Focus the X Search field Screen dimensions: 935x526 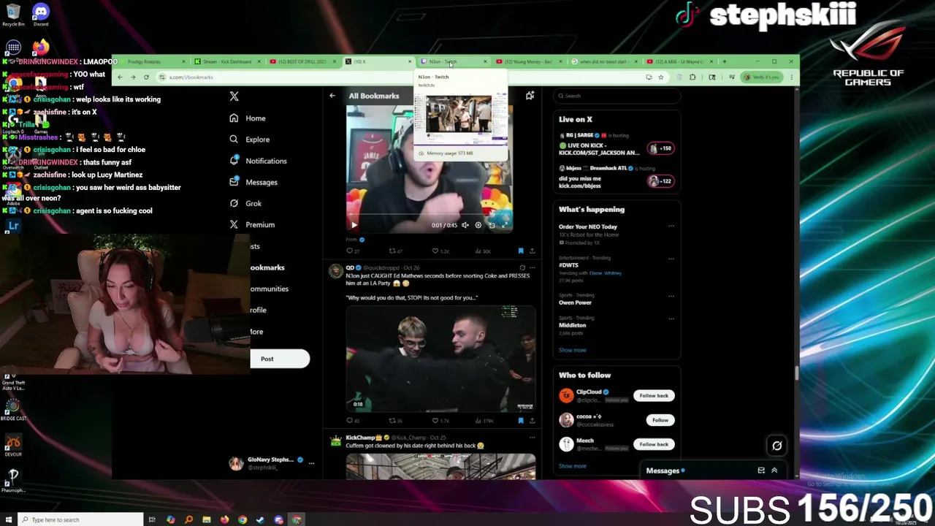[617, 96]
